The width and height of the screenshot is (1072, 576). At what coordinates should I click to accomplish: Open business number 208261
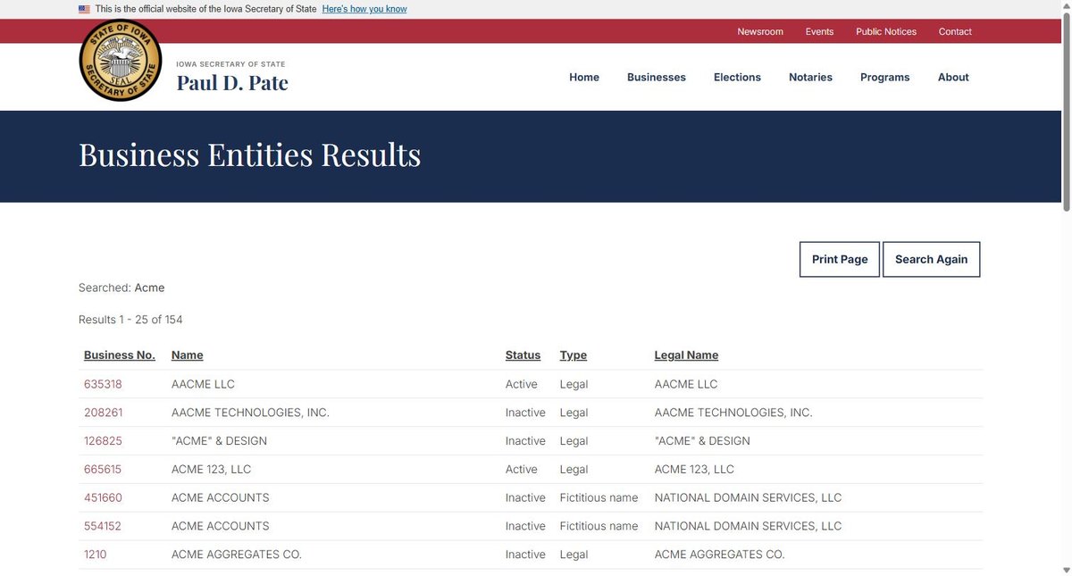coord(104,413)
